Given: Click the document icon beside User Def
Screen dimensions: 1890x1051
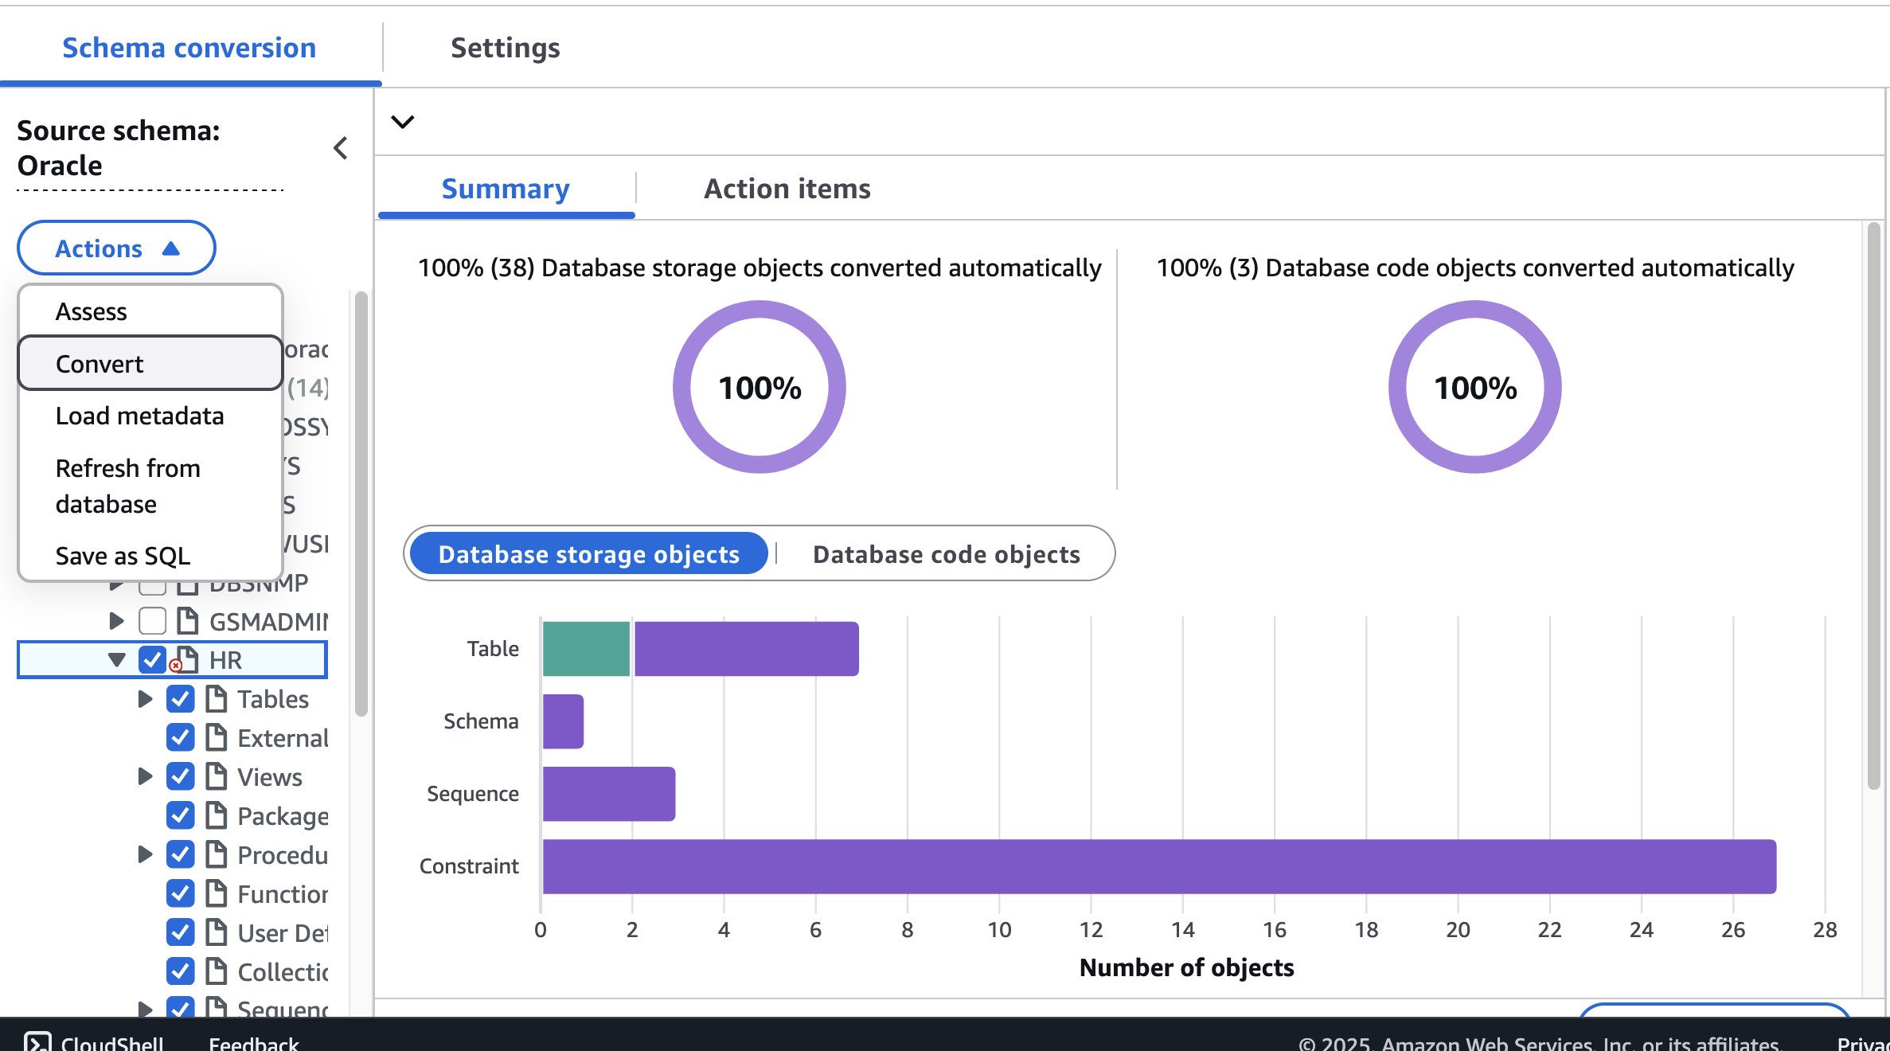Looking at the screenshot, I should 216,932.
